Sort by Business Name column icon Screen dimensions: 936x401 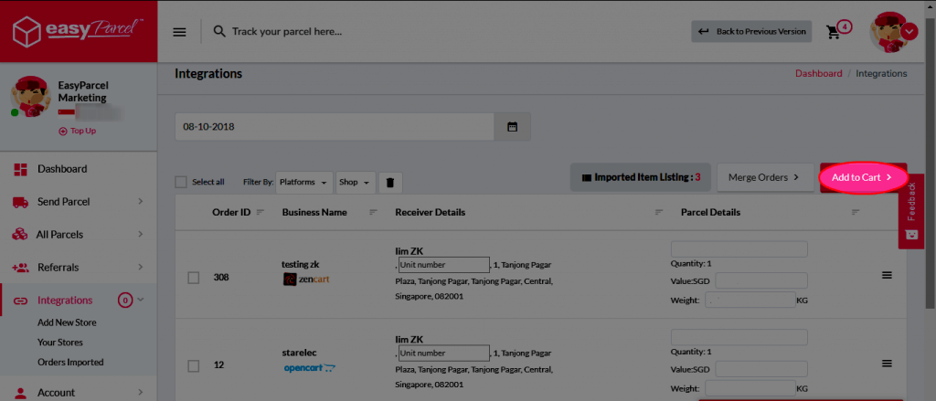pos(373,213)
